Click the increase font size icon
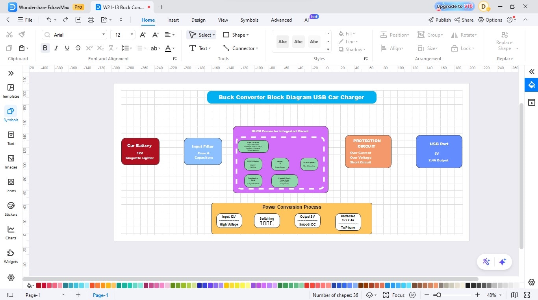Image resolution: width=538 pixels, height=300 pixels. (x=143, y=35)
